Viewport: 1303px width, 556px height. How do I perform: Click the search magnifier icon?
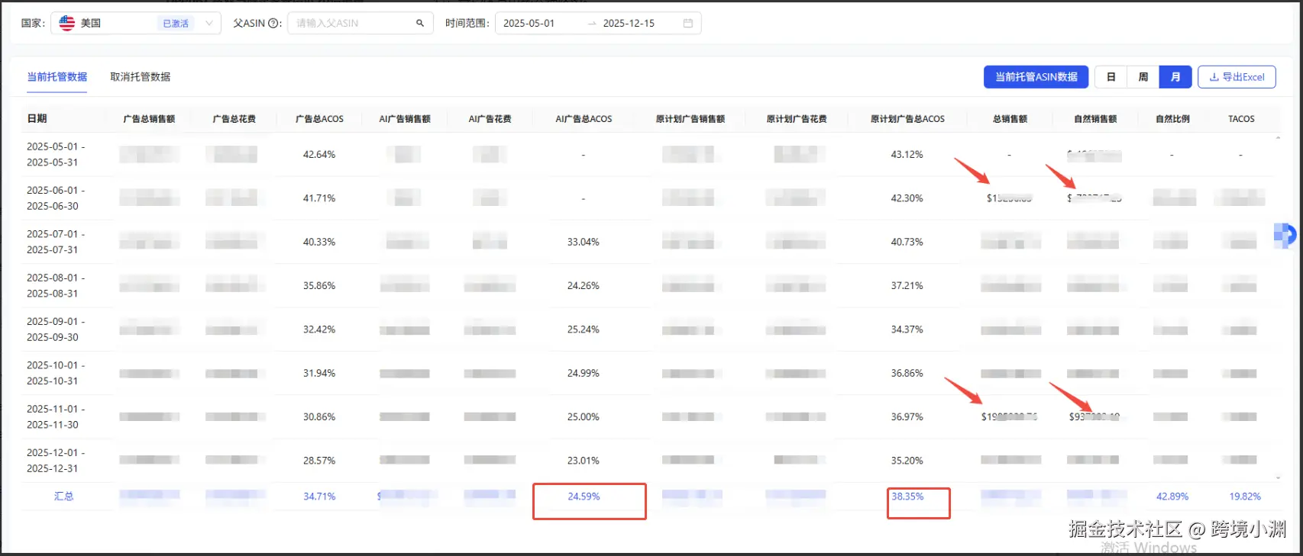tap(419, 23)
